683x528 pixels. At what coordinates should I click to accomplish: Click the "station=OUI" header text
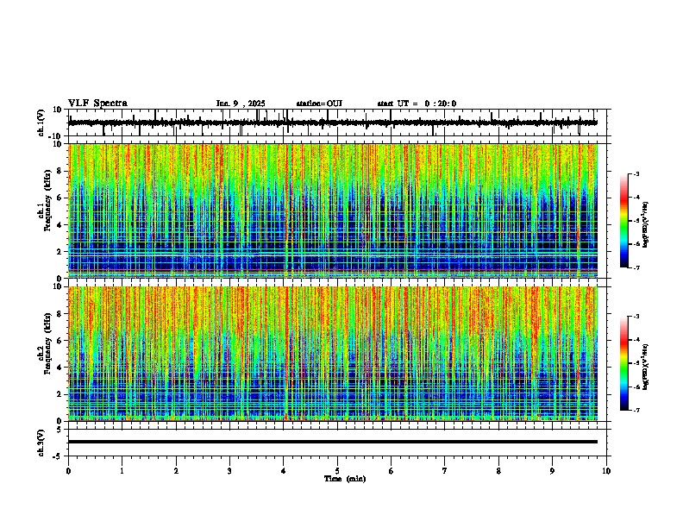[319, 104]
